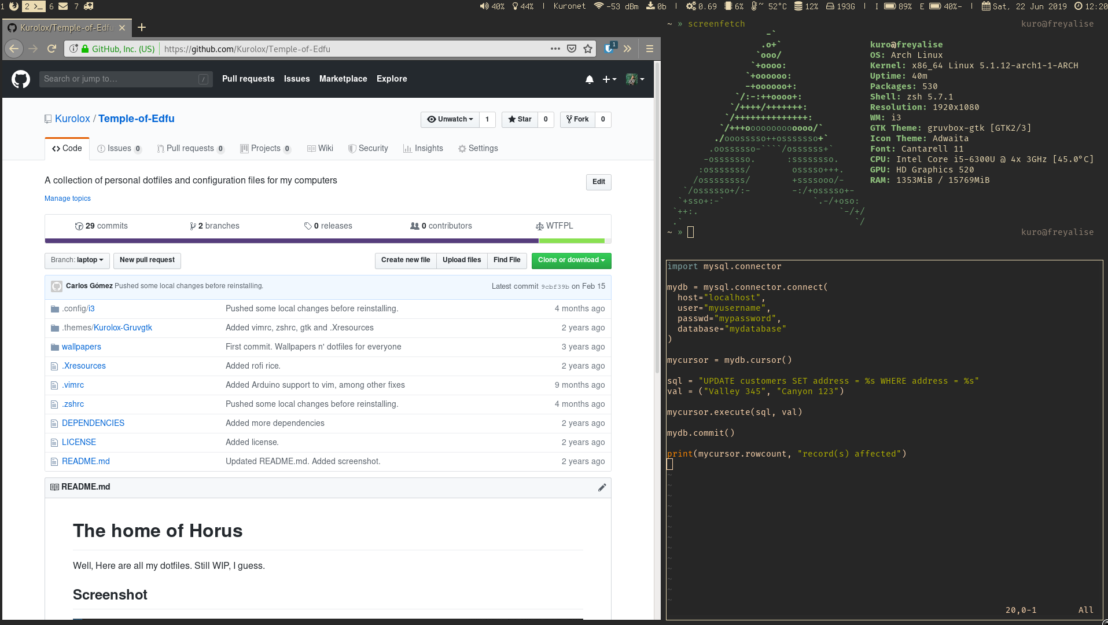Open the Unwatch dropdown

click(x=450, y=119)
